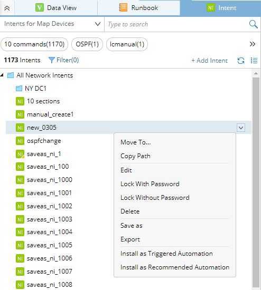Image resolution: width=261 pixels, height=290 pixels.
Task: Switch to list view icon
Action: [x=254, y=61]
